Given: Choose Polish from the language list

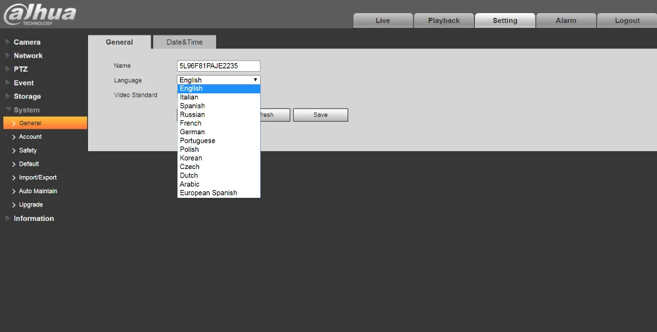Looking at the screenshot, I should [219, 149].
